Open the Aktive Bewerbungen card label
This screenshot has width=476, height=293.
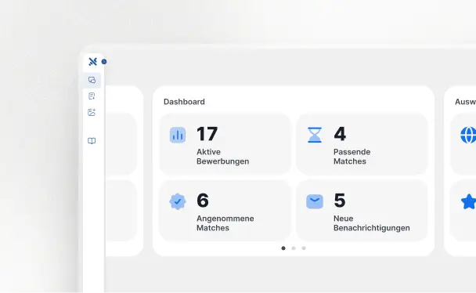pyautogui.click(x=222, y=157)
